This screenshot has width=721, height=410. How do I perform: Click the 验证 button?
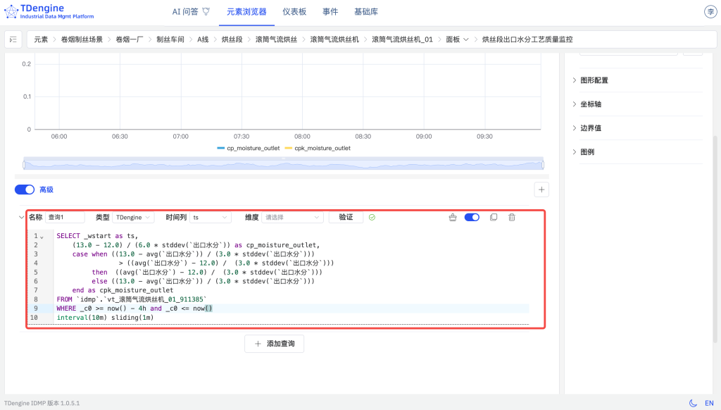coord(346,217)
